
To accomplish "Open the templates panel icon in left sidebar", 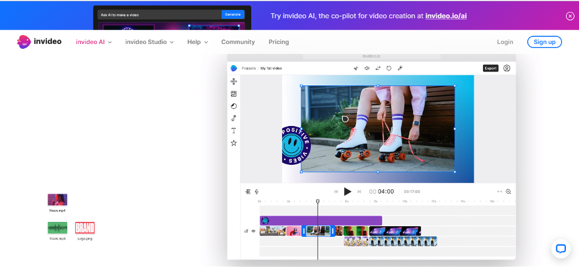I will pos(233,81).
